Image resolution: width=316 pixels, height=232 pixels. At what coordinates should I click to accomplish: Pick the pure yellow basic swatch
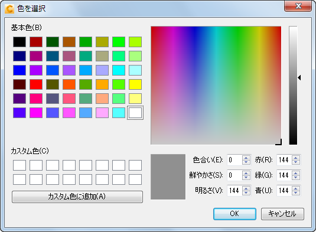point(135,84)
